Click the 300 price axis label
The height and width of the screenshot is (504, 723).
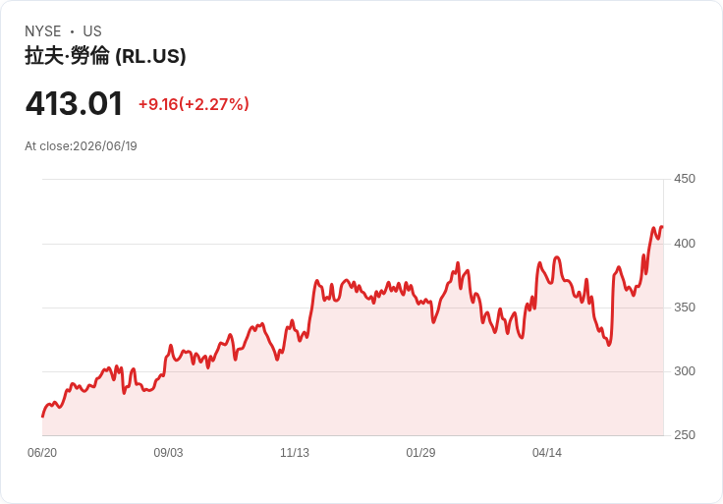point(685,371)
